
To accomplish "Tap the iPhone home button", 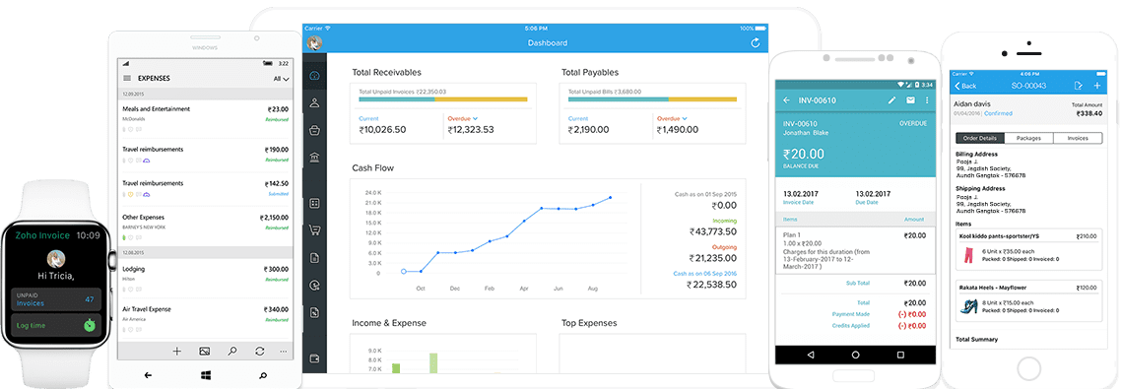I will click(x=1028, y=368).
